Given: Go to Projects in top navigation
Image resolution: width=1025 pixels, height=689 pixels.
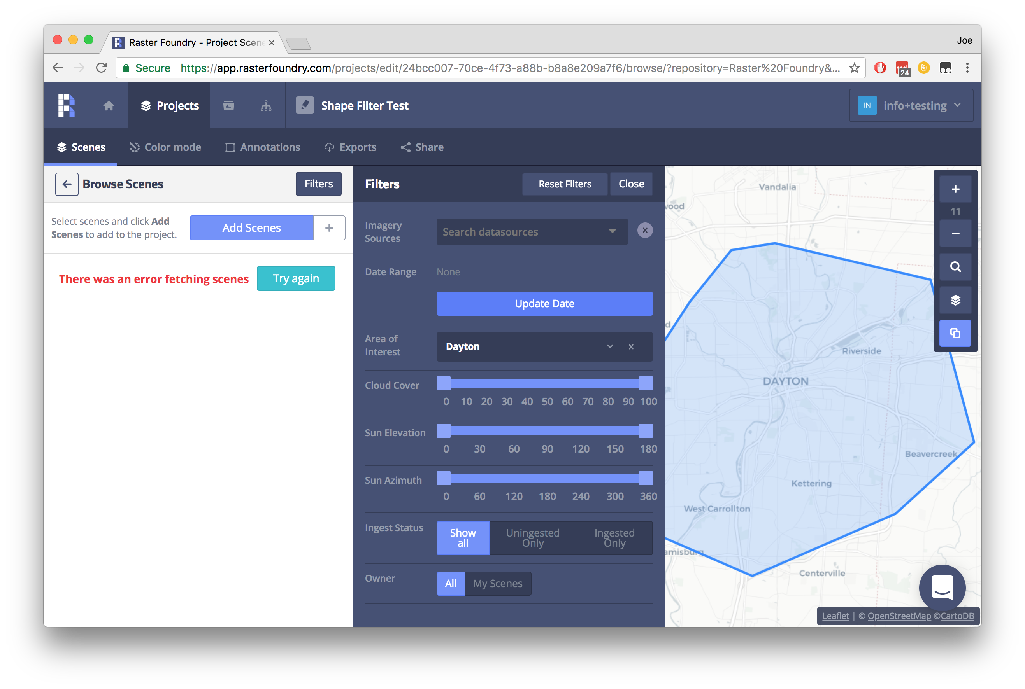Looking at the screenshot, I should pos(169,105).
